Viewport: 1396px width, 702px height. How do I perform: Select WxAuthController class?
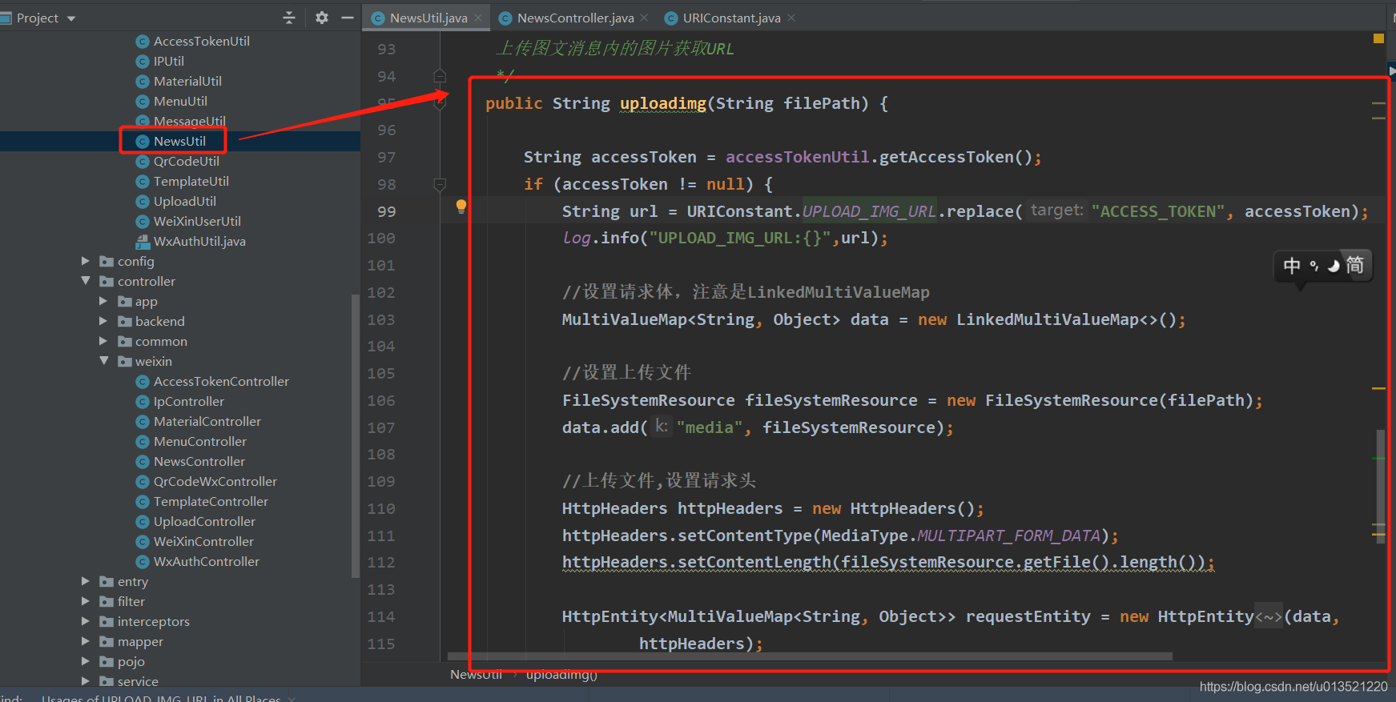coord(207,561)
